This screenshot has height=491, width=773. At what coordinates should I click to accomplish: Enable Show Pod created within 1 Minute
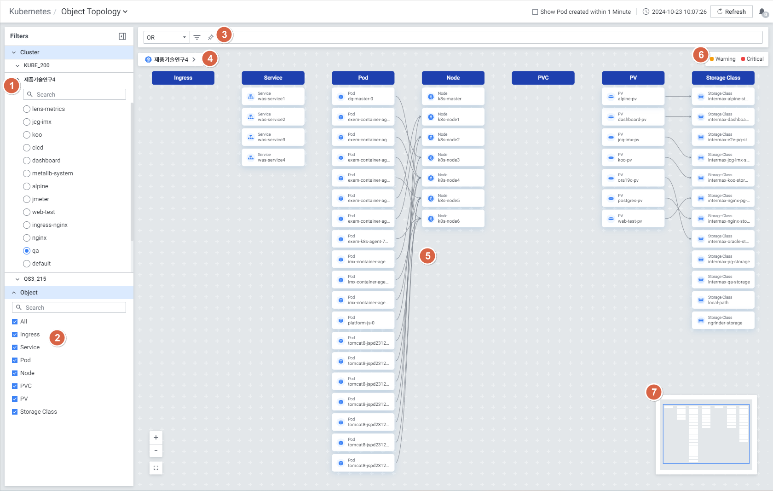[535, 12]
